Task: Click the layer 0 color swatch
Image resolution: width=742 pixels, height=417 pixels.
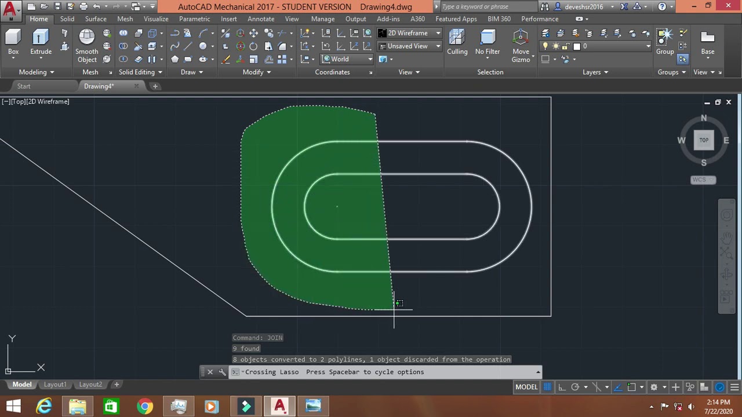Action: [x=577, y=46]
